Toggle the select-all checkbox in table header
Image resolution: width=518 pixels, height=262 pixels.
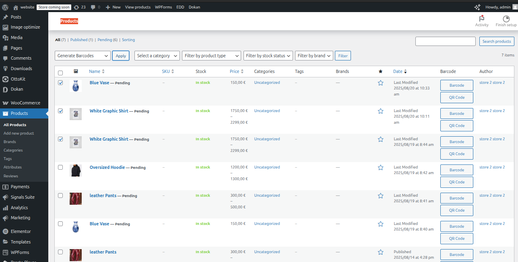point(60,73)
